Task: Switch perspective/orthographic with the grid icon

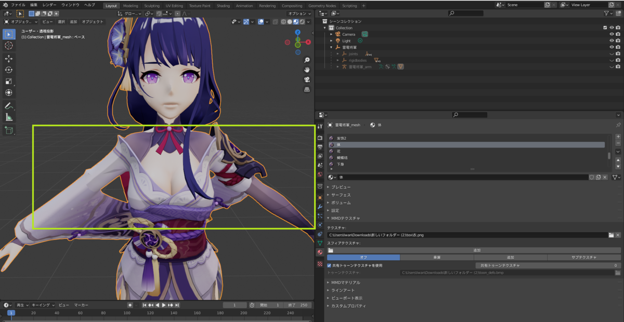Action: click(307, 89)
